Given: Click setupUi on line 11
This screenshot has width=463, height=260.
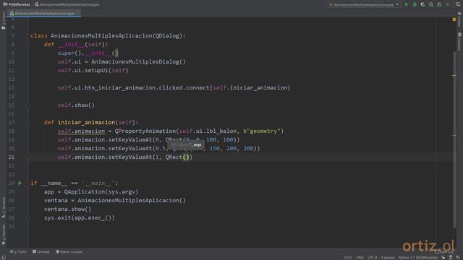Looking at the screenshot, I should pyautogui.click(x=96, y=71).
